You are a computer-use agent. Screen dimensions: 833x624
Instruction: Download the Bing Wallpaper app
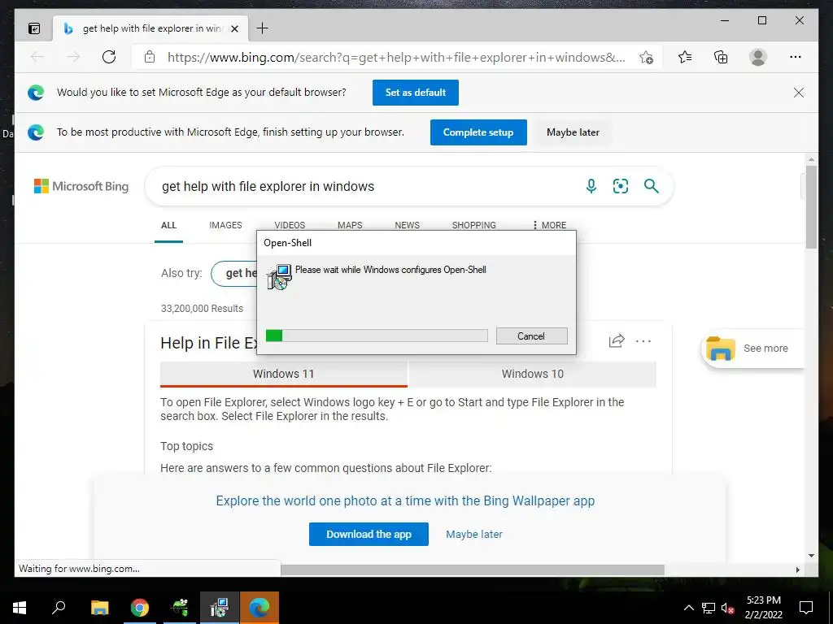[369, 535]
